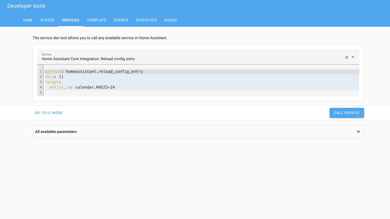The height and width of the screenshot is (219, 390).
Task: Click the CALL SERVICE button
Action: [346, 113]
